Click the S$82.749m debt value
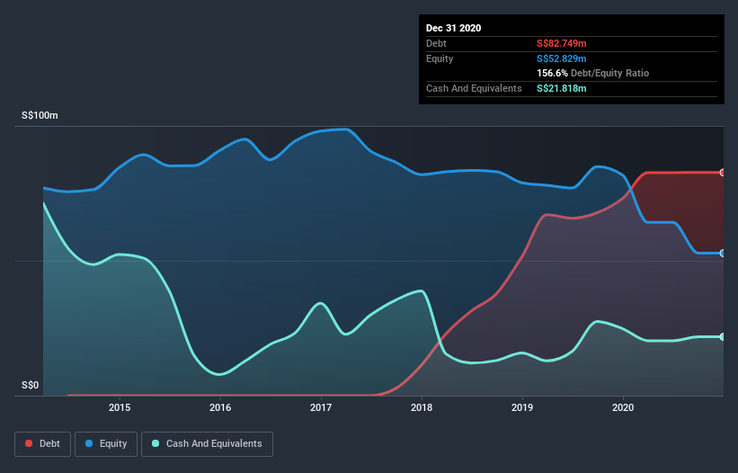 point(562,43)
